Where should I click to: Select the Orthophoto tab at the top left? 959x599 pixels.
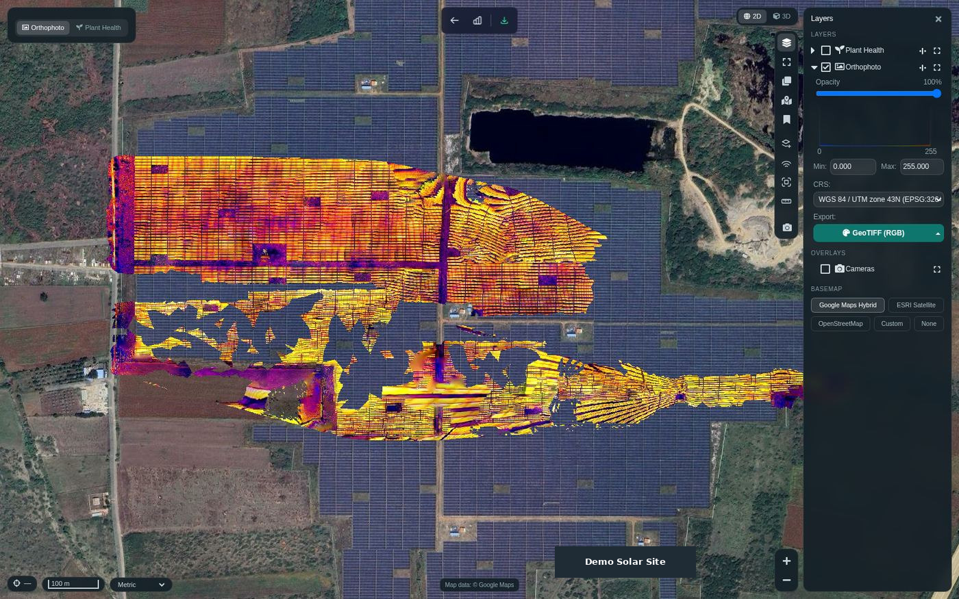(x=43, y=27)
